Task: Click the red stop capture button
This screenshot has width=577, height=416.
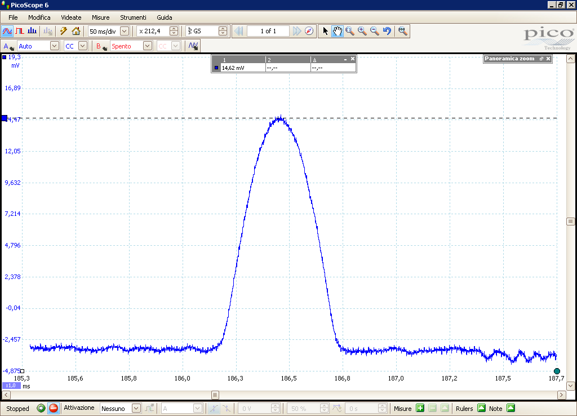Action: (54, 408)
